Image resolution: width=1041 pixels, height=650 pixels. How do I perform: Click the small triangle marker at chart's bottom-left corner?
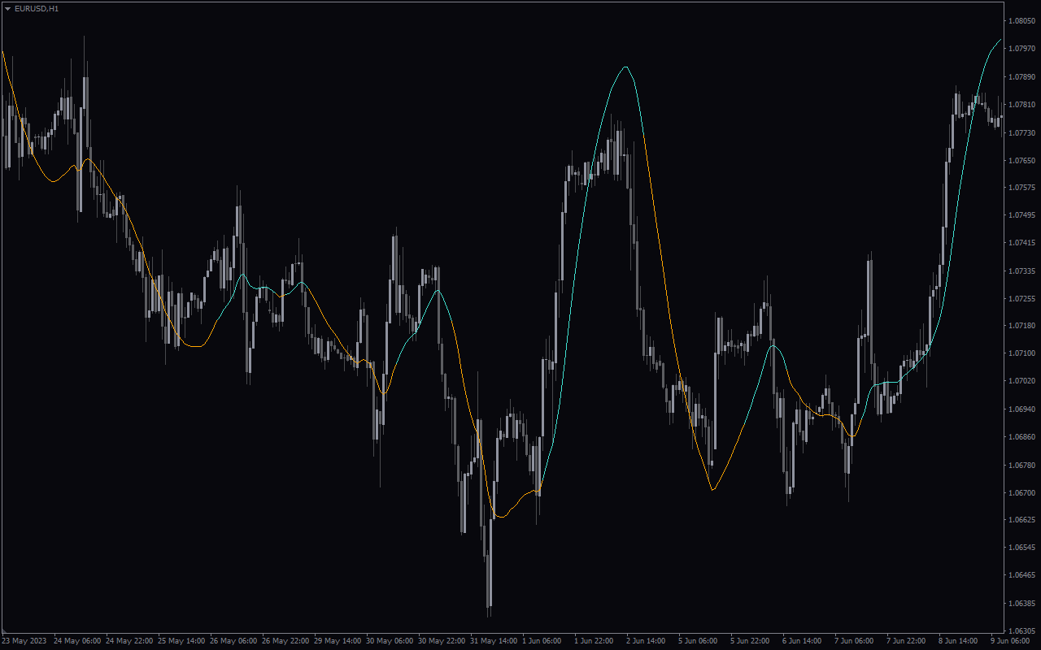tap(3, 630)
